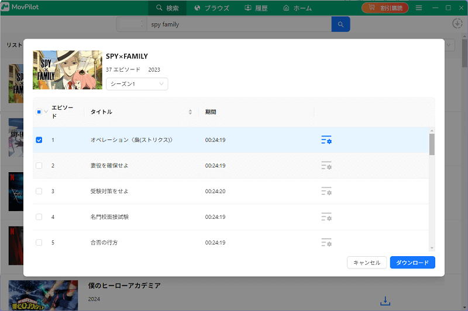Click episode title オペレーション〈梟(ストリクス)〉
The image size is (468, 311).
point(132,140)
